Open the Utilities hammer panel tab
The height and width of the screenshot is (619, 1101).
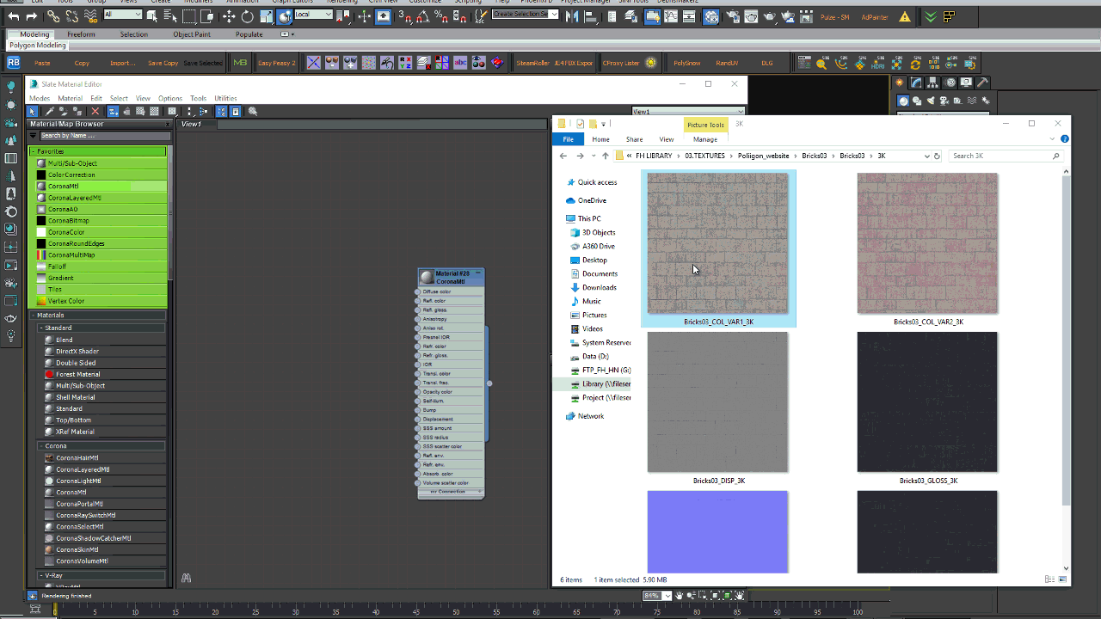point(982,83)
